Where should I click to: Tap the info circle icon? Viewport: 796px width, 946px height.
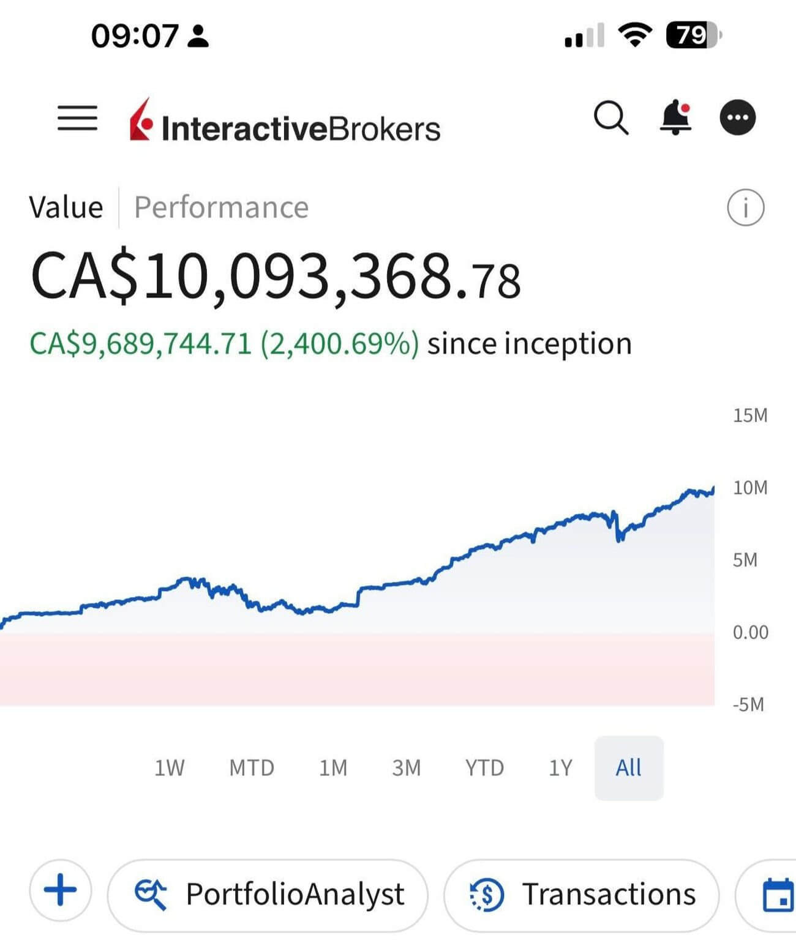[x=745, y=207]
